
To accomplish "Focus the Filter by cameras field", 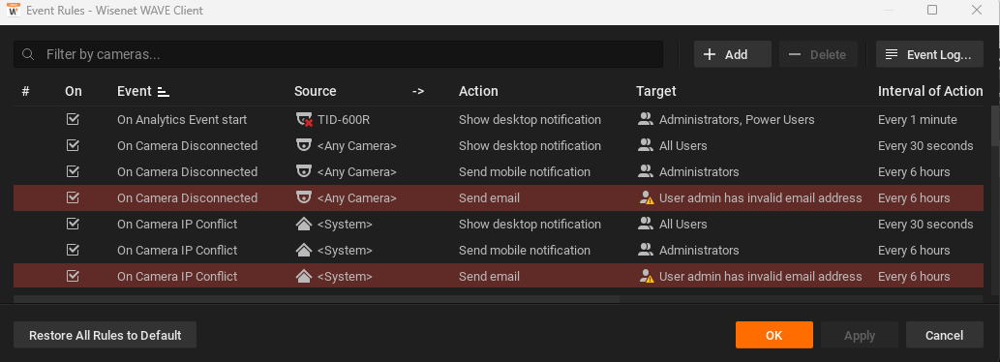I will [338, 54].
